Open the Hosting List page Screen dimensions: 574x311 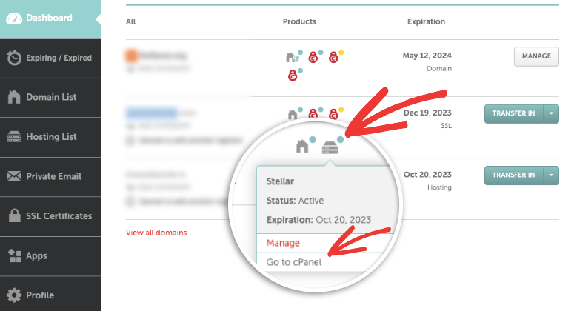(50, 137)
